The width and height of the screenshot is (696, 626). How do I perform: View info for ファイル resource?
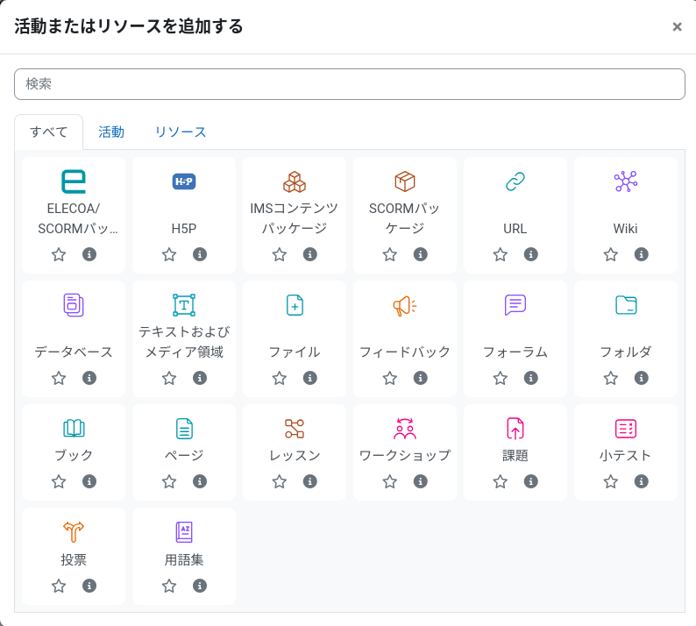point(310,378)
